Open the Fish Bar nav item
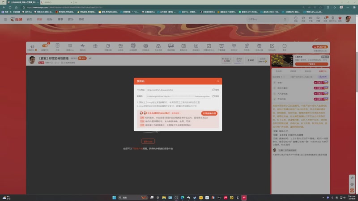 tap(81, 19)
